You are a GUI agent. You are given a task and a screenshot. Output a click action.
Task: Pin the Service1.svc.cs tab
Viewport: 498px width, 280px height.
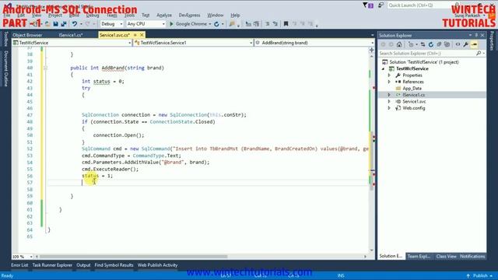pyautogui.click(x=135, y=35)
